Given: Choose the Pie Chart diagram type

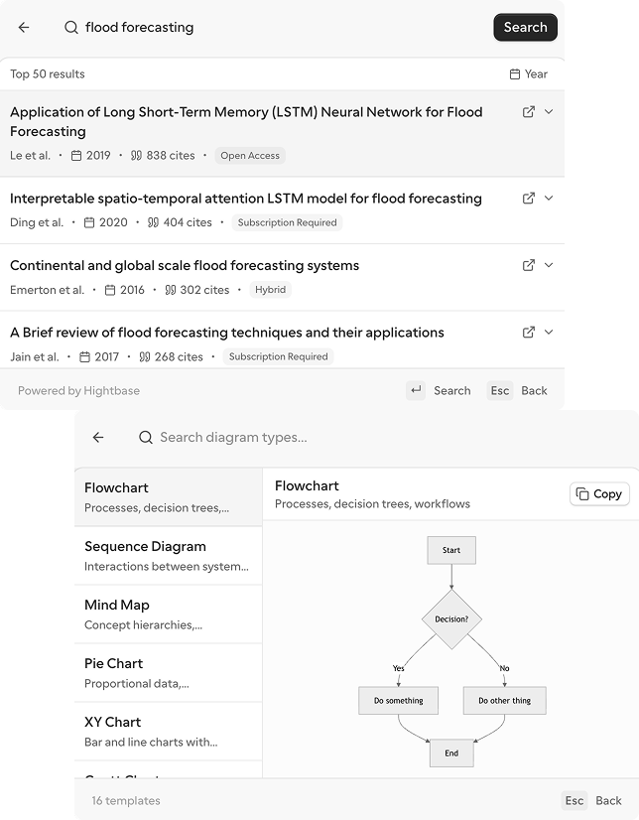Looking at the screenshot, I should [168, 673].
